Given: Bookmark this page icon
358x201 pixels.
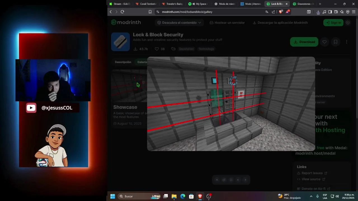Looking at the screenshot, I should tap(150, 12).
